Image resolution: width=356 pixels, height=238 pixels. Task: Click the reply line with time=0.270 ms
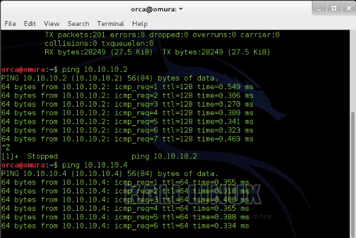point(127,104)
